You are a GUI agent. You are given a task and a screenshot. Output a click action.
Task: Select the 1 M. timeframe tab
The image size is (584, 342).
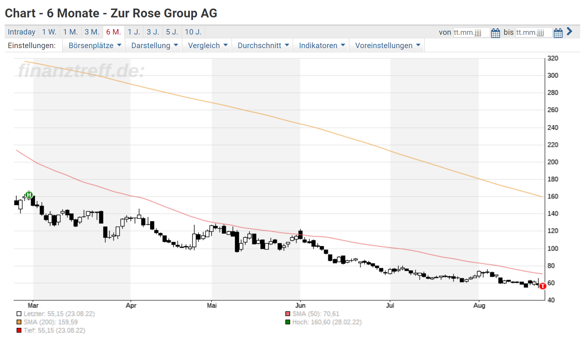[x=71, y=32]
